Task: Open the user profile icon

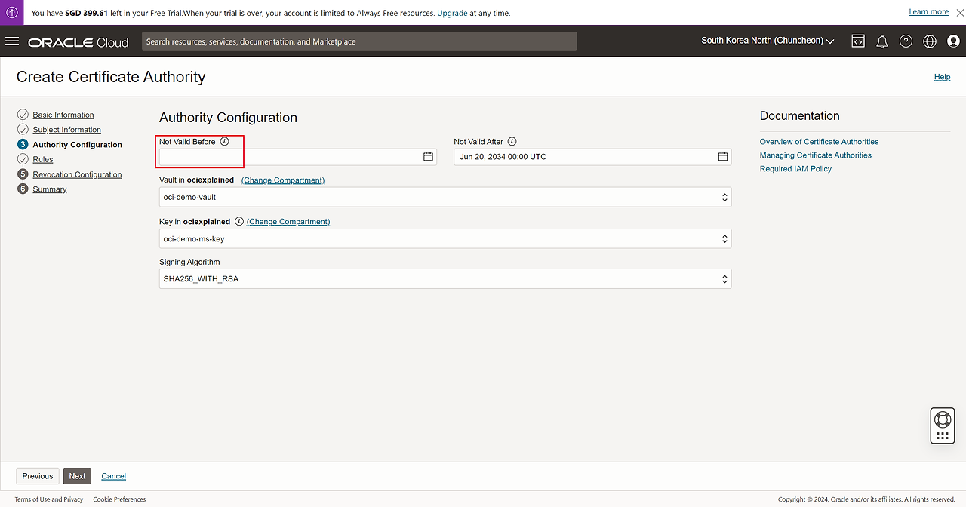Action: pos(953,41)
